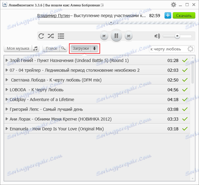Select Coldplay - Adventure of a Lifetime title

[x=42, y=100]
